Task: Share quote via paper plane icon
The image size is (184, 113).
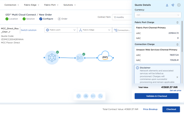Action: [173, 5]
